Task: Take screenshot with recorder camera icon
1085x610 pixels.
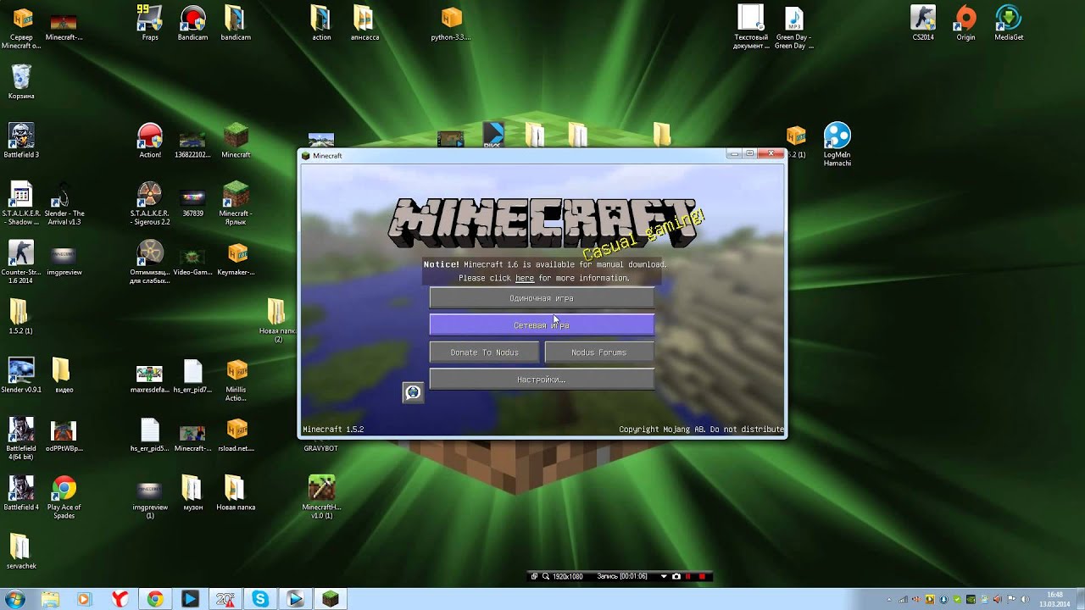Action: point(676,576)
